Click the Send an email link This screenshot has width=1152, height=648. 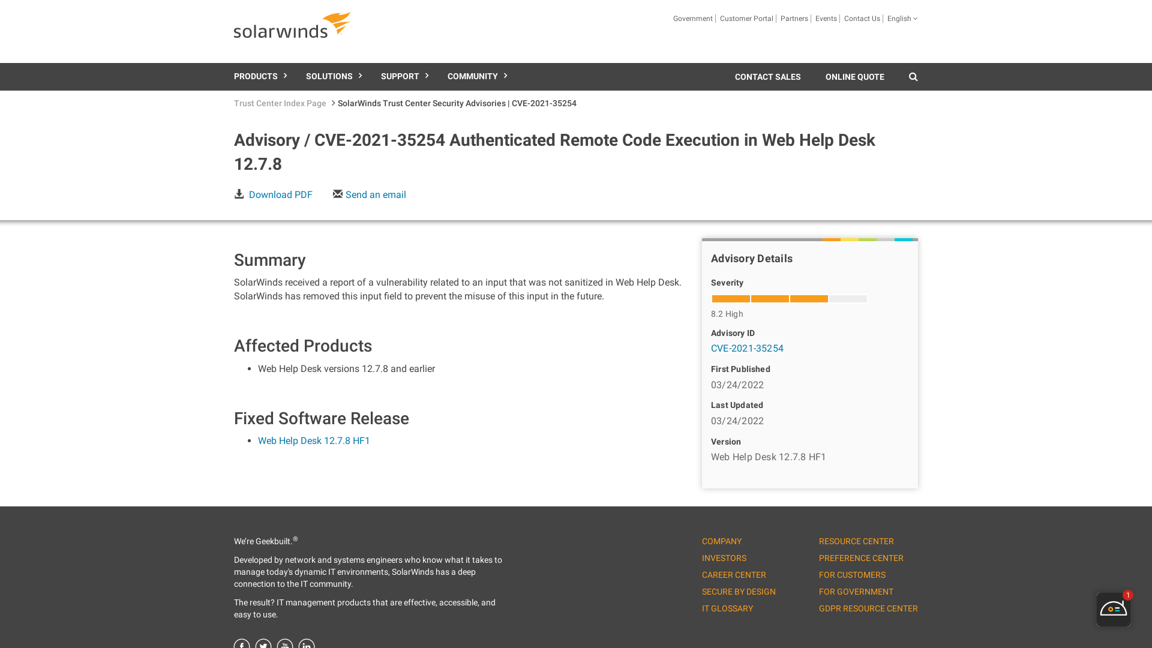coord(376,194)
